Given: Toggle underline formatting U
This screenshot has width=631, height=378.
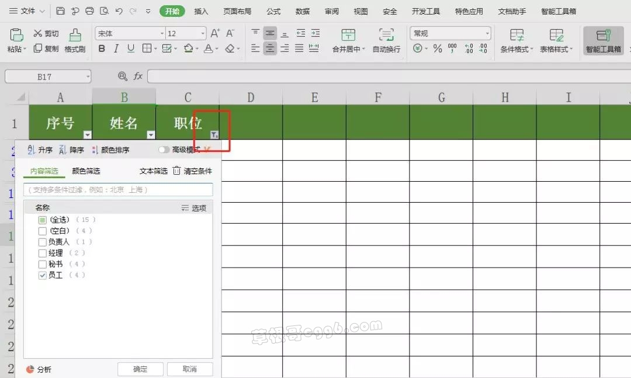Looking at the screenshot, I should [x=131, y=48].
